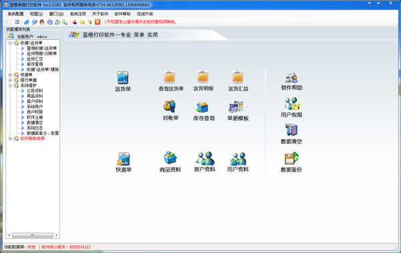Click the green users toolbar icon
Image resolution: width=401 pixels, height=253 pixels.
coord(65,22)
